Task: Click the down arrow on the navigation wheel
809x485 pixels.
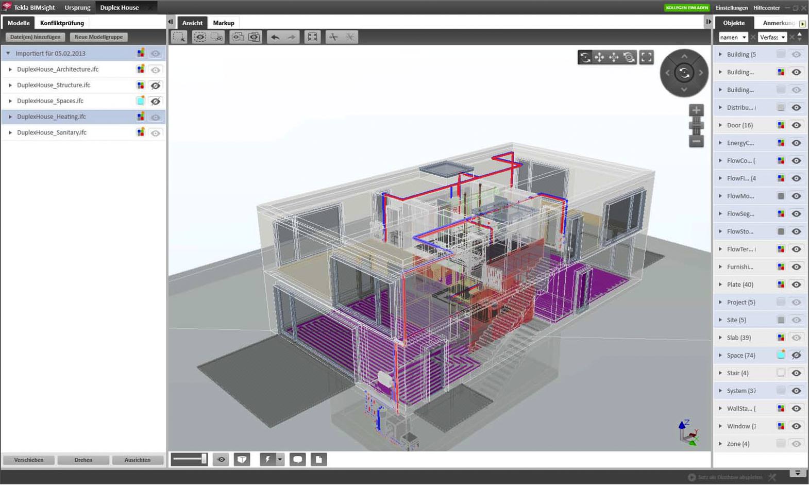Action: click(x=684, y=89)
